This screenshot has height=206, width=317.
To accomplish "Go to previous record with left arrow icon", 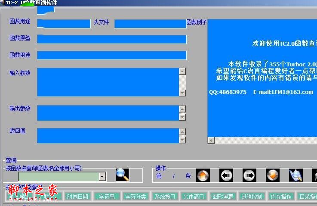I will tap(226, 175).
